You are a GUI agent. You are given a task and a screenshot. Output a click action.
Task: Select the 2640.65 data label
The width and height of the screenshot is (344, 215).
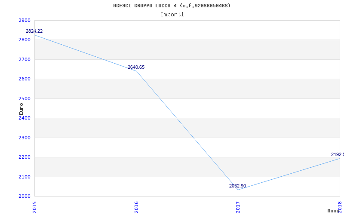tap(136, 67)
